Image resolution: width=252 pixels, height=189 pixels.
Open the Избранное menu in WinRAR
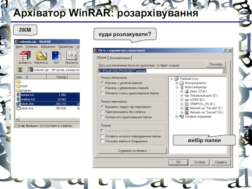[48, 47]
